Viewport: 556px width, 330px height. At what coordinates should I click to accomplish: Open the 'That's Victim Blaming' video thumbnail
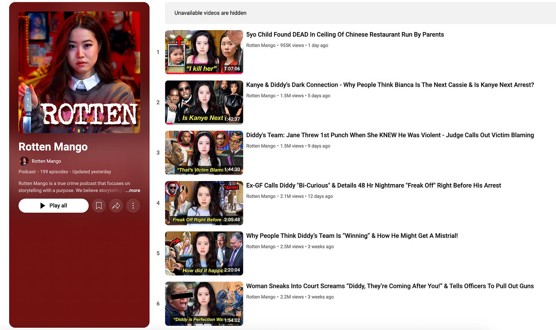204,153
